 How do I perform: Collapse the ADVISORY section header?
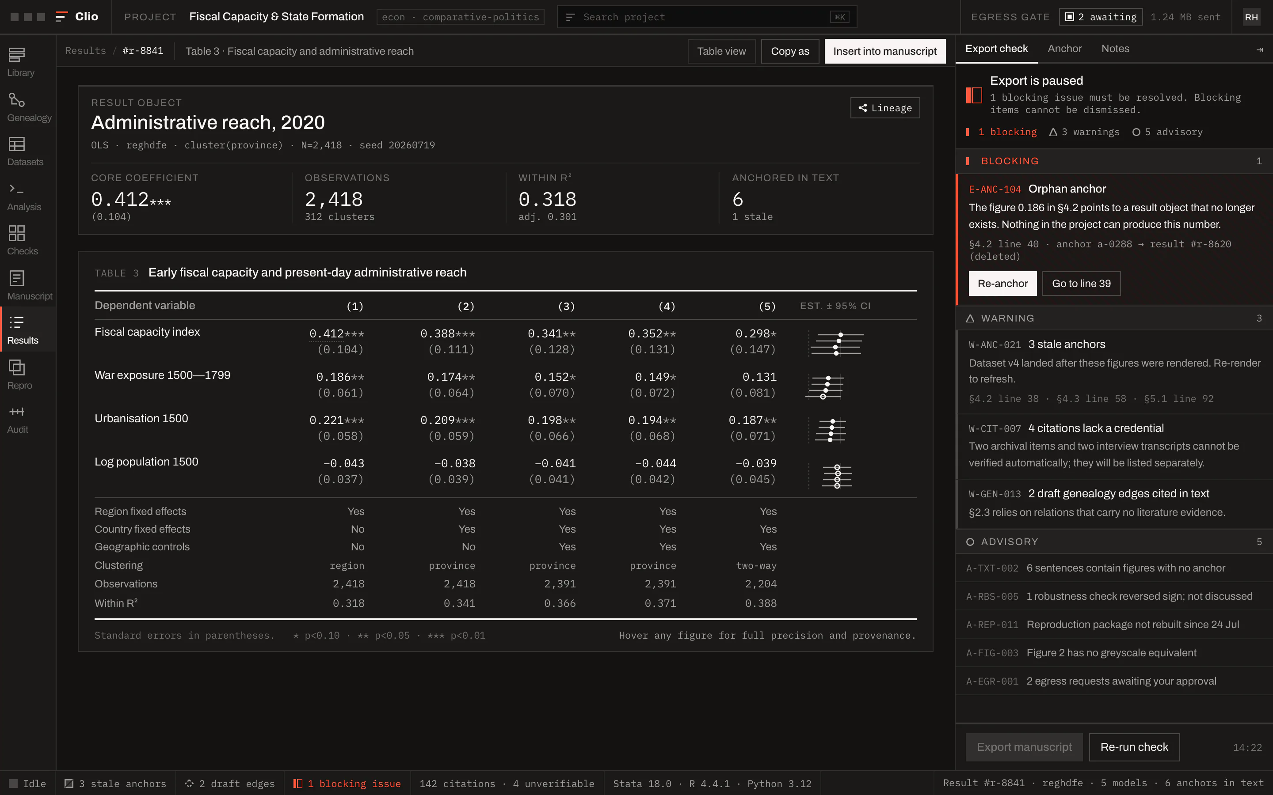tap(1114, 541)
